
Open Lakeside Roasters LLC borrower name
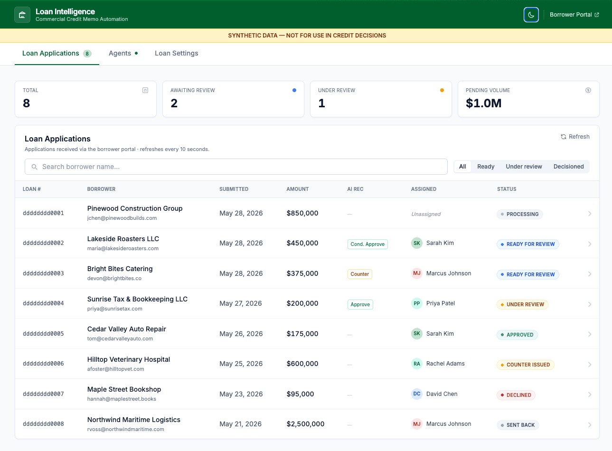(x=123, y=239)
